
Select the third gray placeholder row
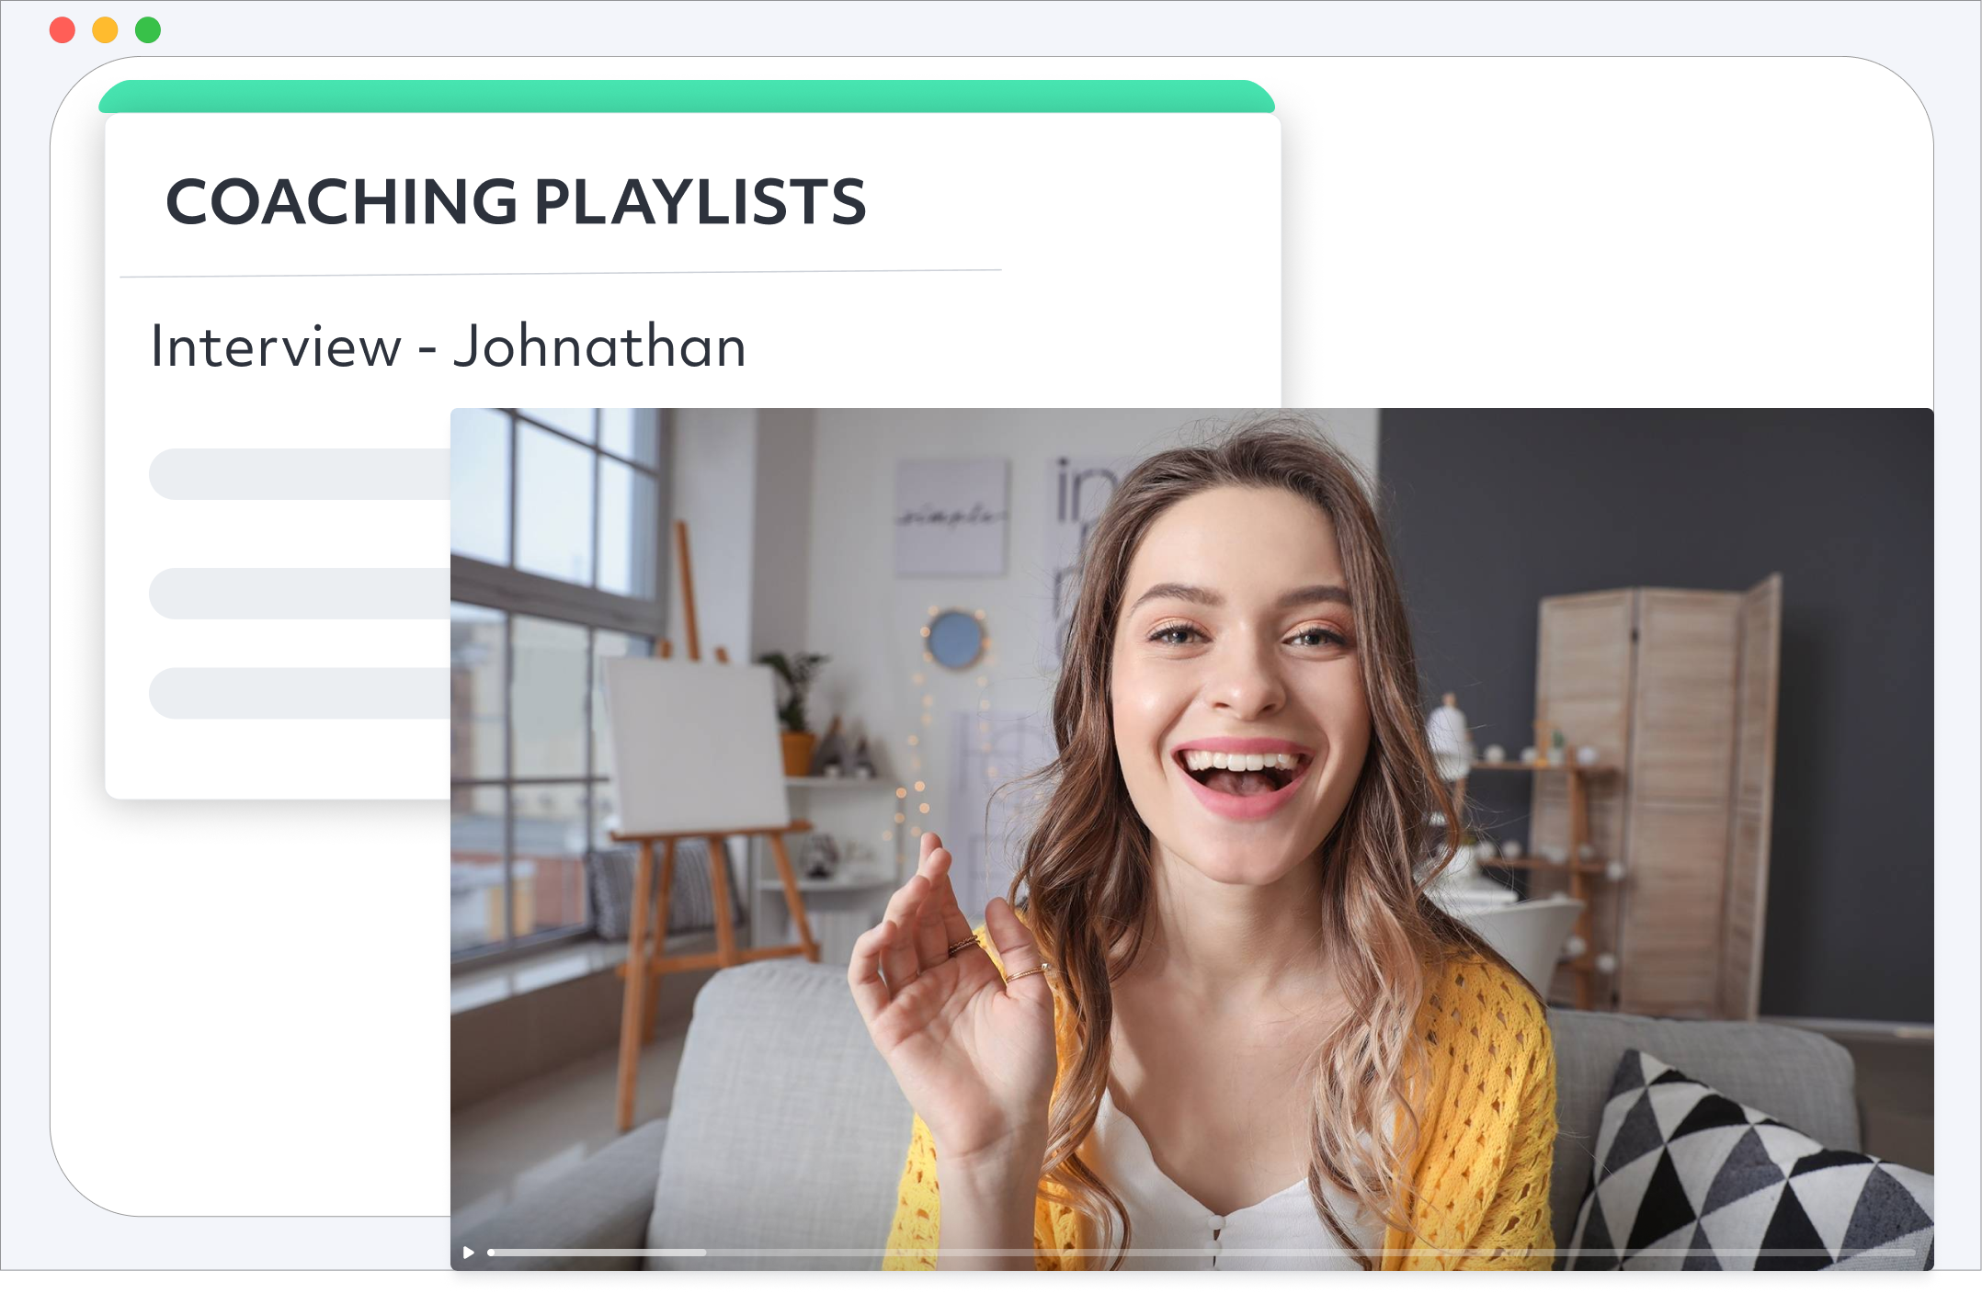[x=300, y=693]
